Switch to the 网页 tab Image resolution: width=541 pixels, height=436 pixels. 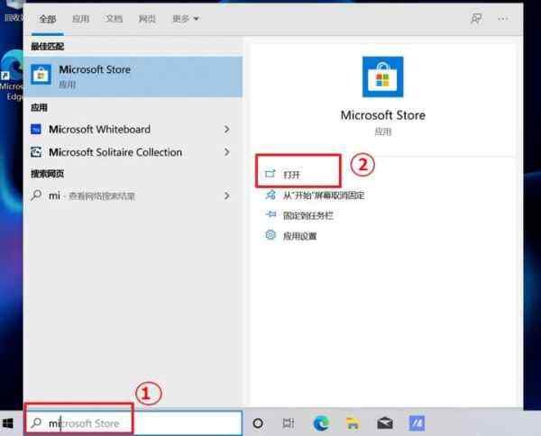147,19
